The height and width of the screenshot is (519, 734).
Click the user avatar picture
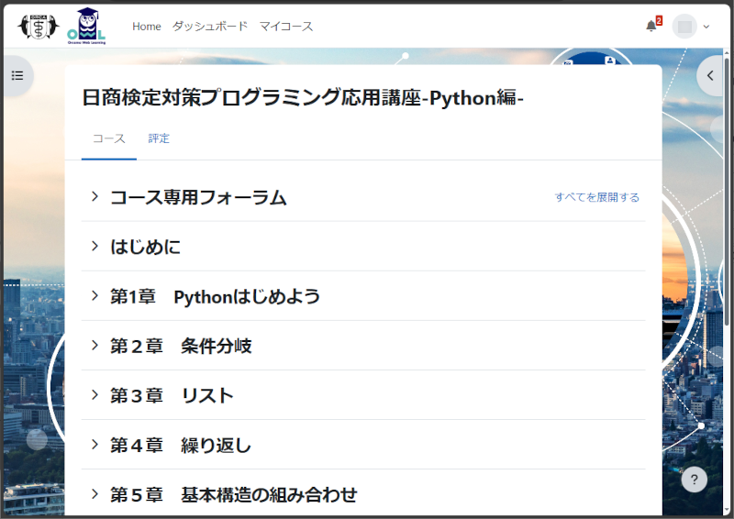[x=684, y=27]
